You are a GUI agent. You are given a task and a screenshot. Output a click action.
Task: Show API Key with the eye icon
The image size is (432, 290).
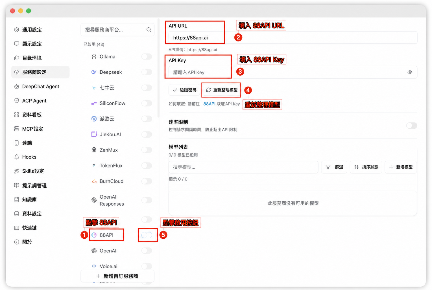tap(410, 72)
